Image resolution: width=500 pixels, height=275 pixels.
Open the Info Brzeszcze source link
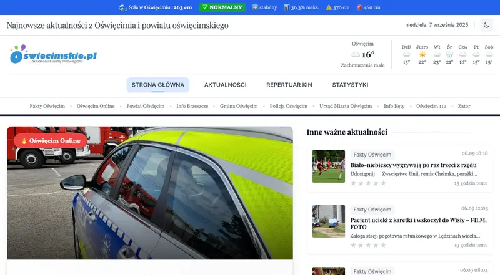pyautogui.click(x=192, y=106)
